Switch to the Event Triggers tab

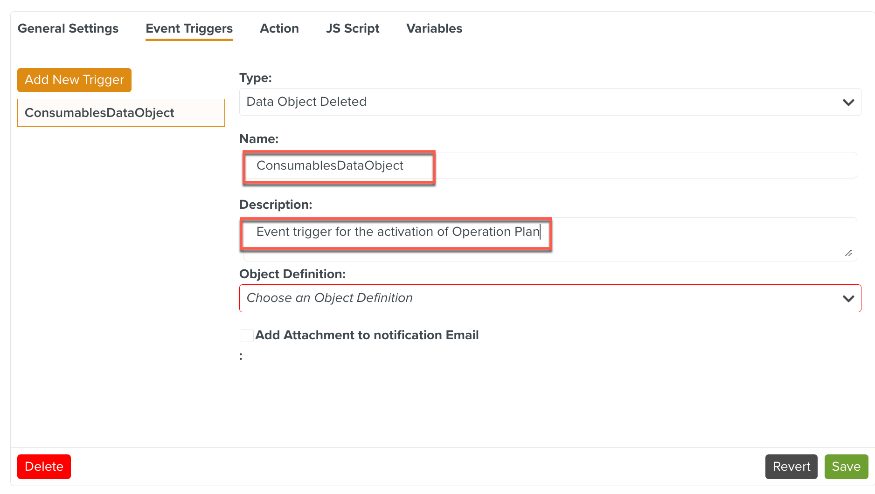[189, 28]
